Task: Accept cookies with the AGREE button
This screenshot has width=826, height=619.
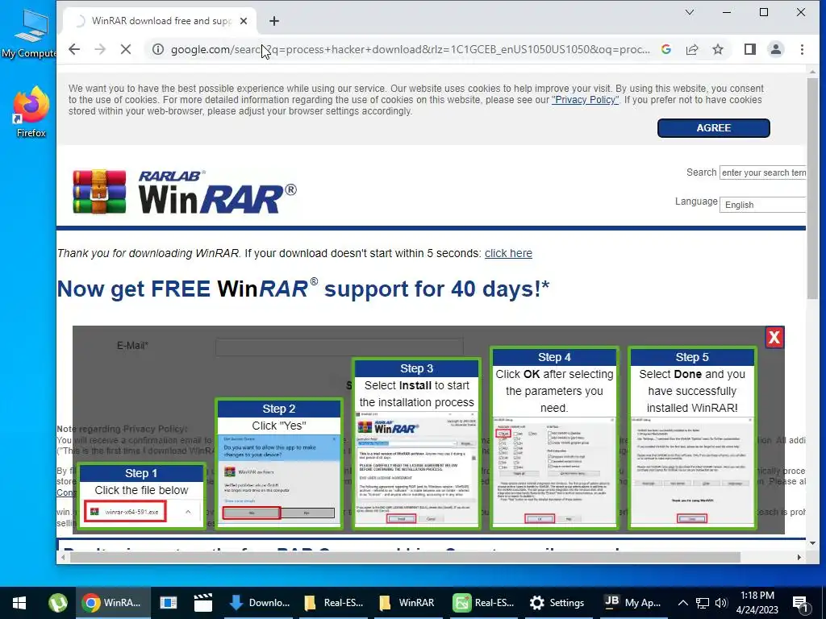Action: [x=713, y=128]
